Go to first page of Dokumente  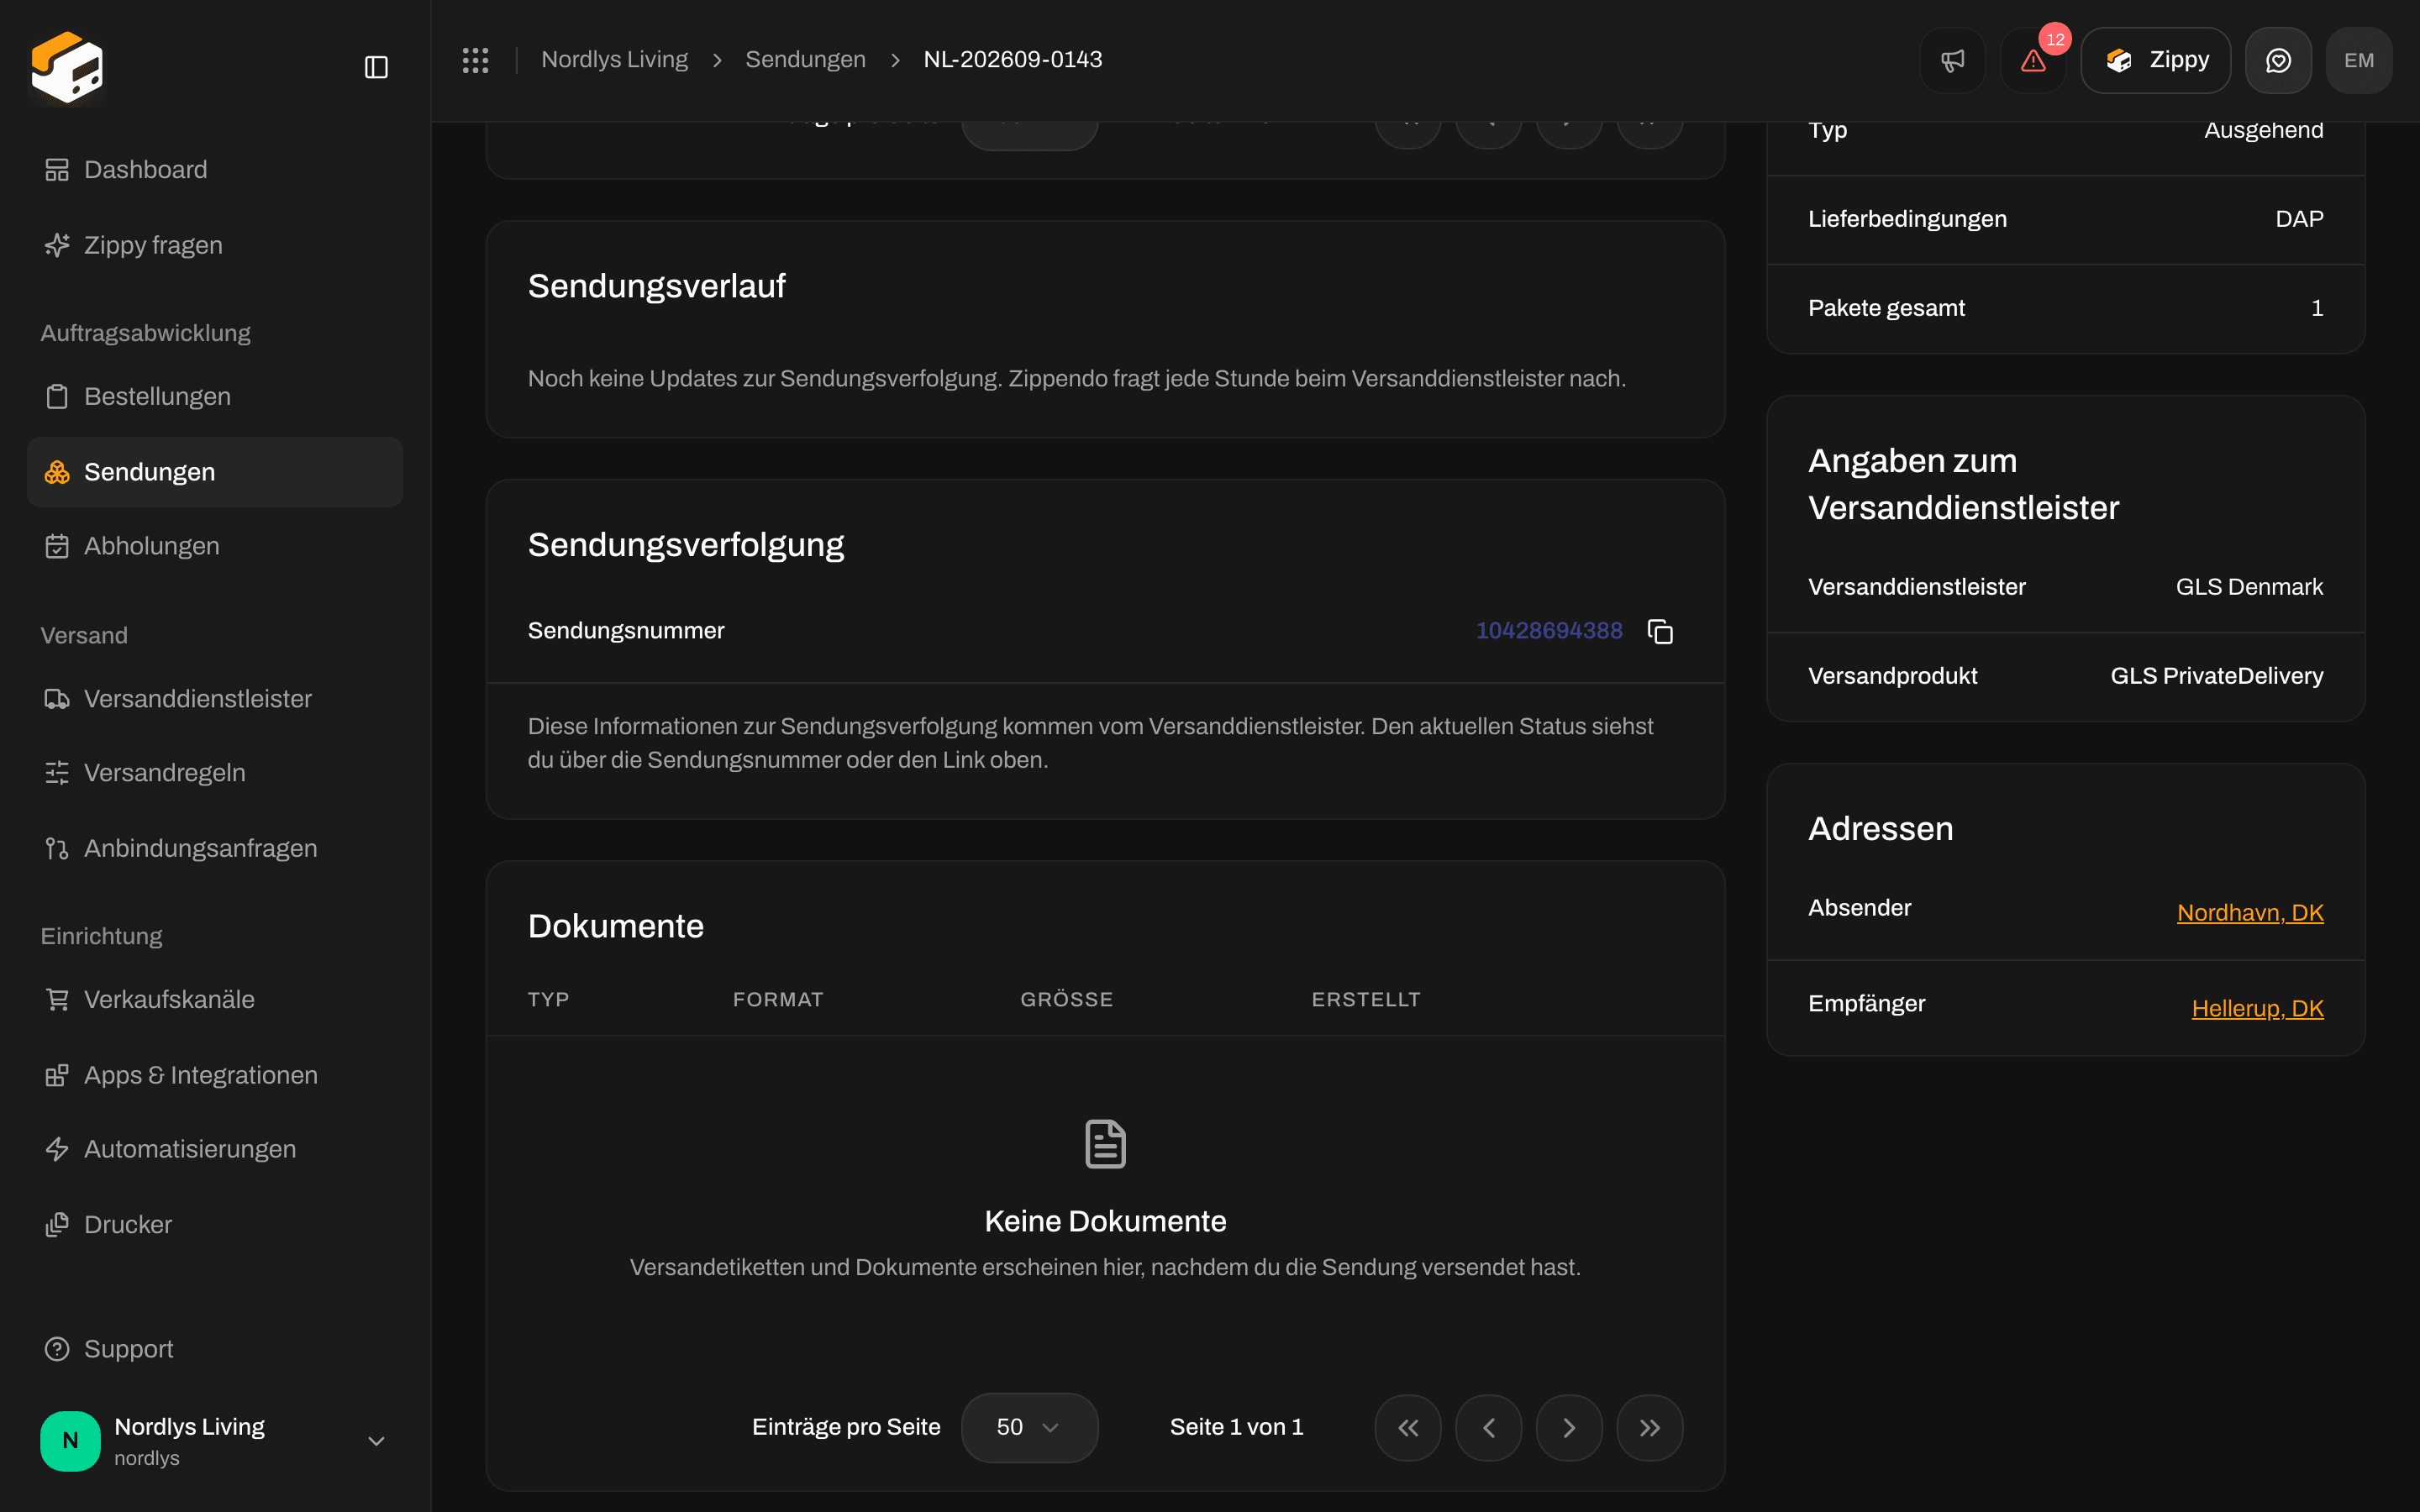pos(1408,1427)
